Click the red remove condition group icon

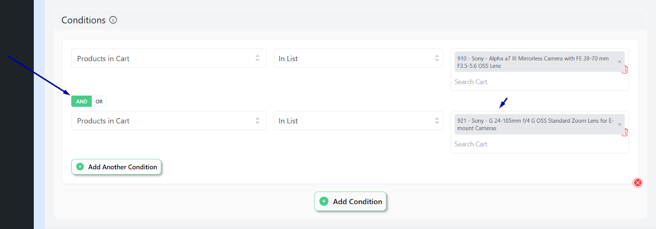tap(638, 183)
